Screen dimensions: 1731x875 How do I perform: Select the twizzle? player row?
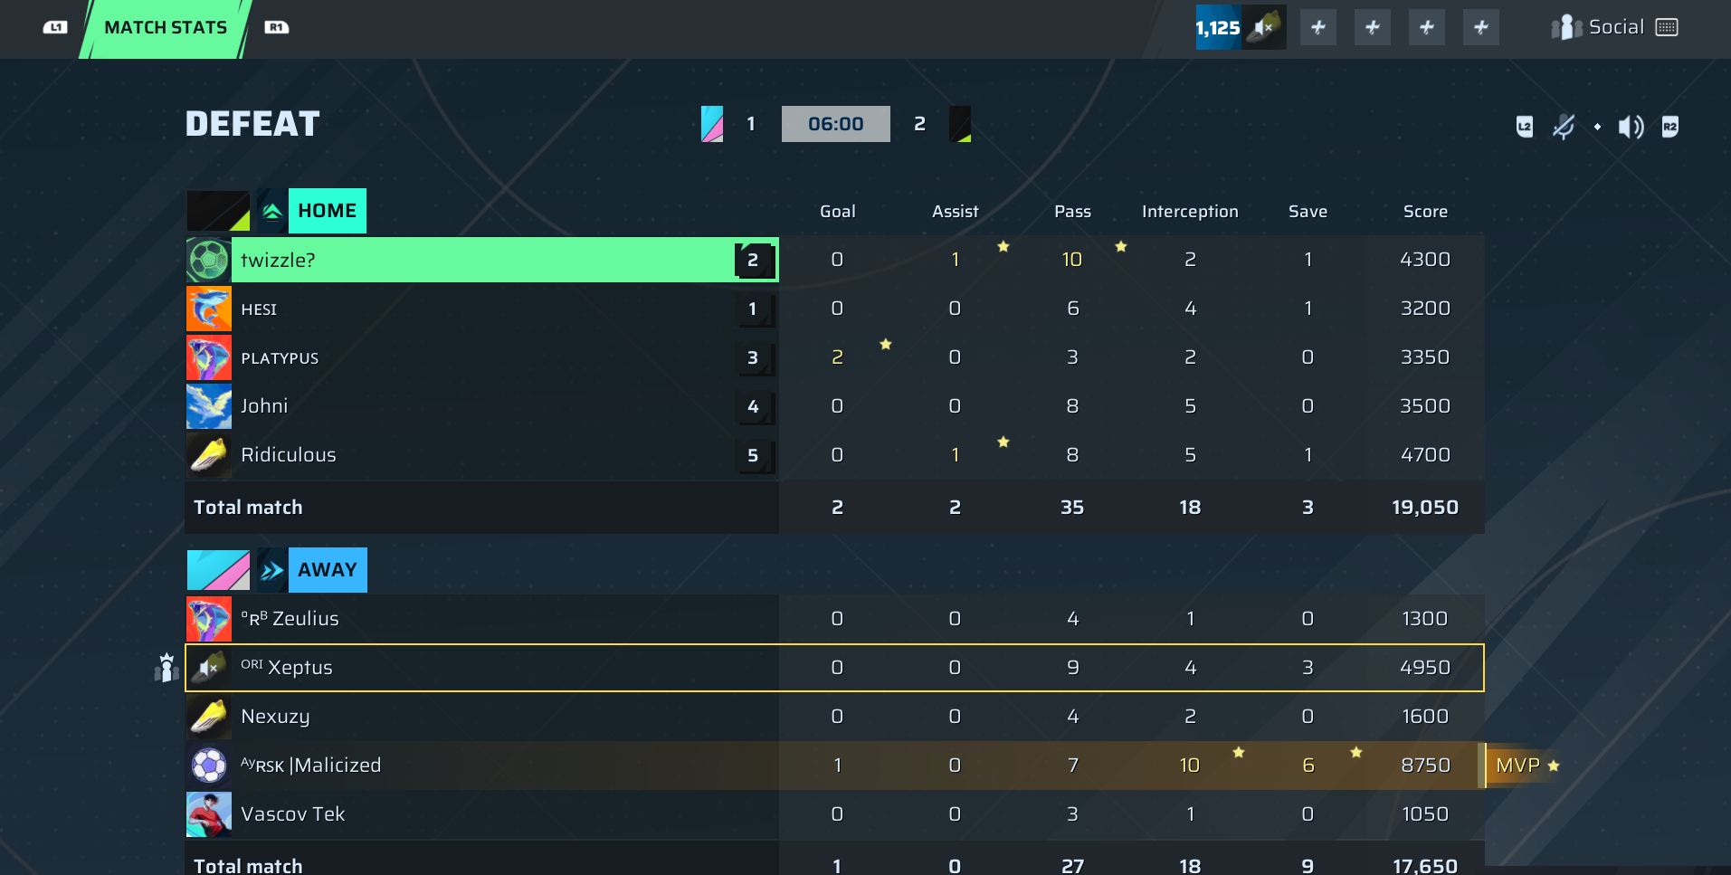pos(481,260)
